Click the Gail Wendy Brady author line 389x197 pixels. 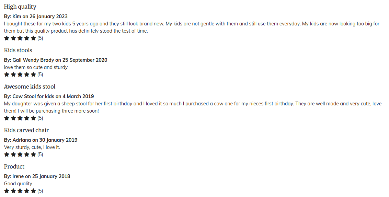point(56,60)
